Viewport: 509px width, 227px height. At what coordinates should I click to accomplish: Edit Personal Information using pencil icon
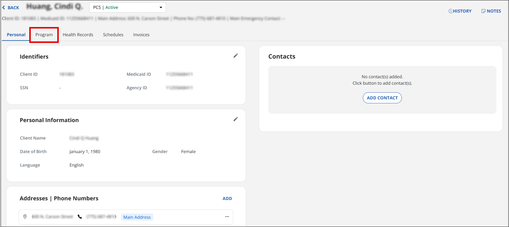coord(235,119)
